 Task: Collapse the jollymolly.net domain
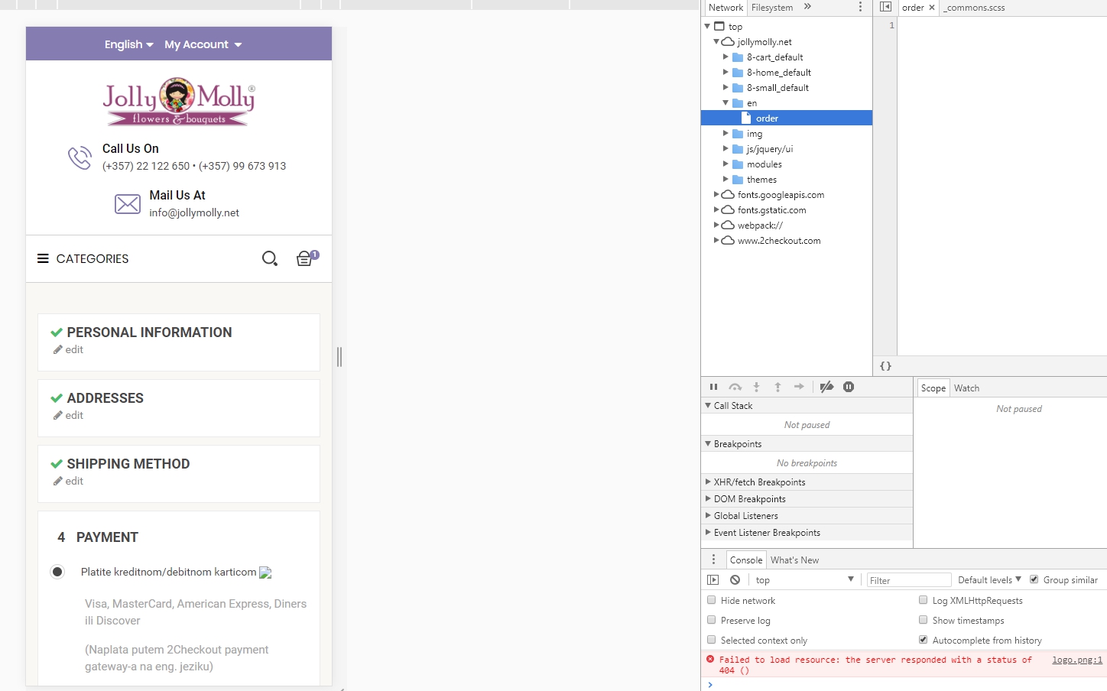click(x=716, y=42)
